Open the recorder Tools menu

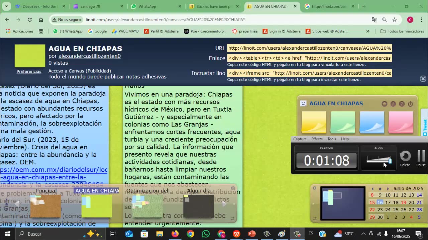click(332, 139)
